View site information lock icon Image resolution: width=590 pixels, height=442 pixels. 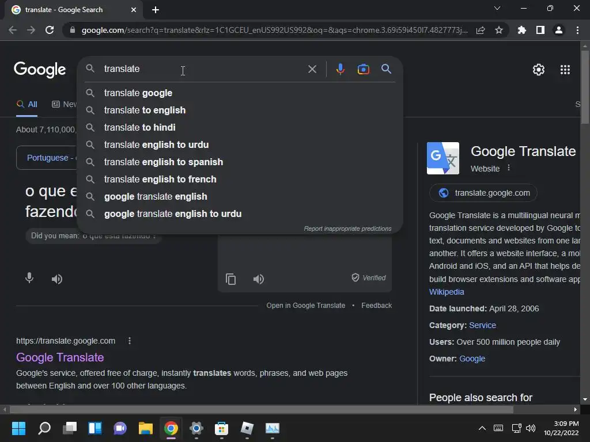coord(73,30)
